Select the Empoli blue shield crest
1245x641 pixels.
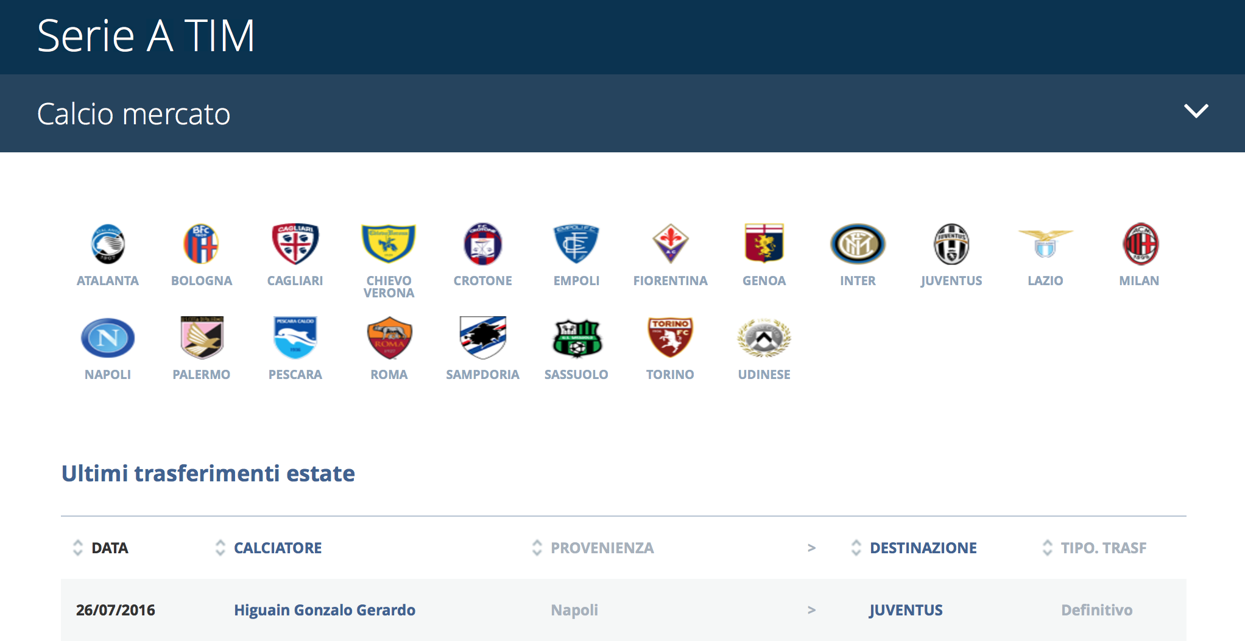pos(576,244)
